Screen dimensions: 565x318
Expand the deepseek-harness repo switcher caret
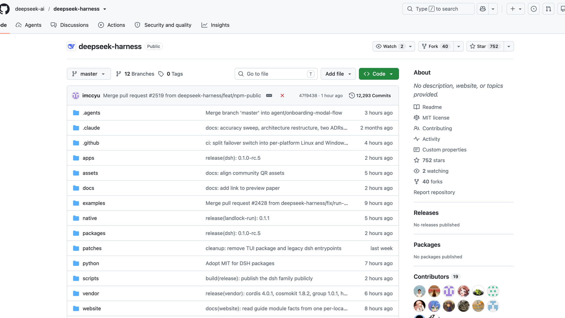pos(104,9)
